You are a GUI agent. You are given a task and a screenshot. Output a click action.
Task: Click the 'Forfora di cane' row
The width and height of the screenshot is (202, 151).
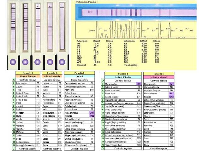tap(79, 109)
